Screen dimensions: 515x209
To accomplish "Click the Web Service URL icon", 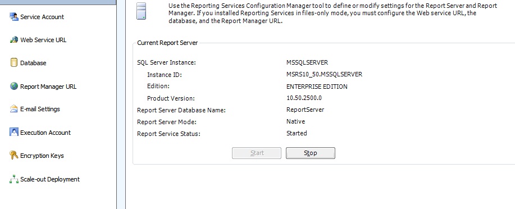I will coord(14,40).
